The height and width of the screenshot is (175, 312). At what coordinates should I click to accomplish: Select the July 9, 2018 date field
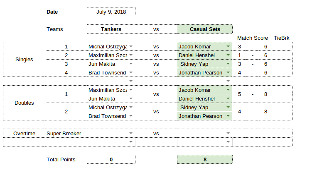pos(111,12)
